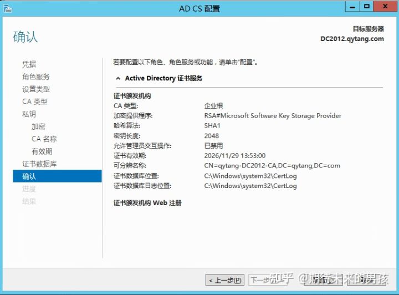Open the 证书数据库 step
Screen dimensions: 399x295
tap(39, 164)
